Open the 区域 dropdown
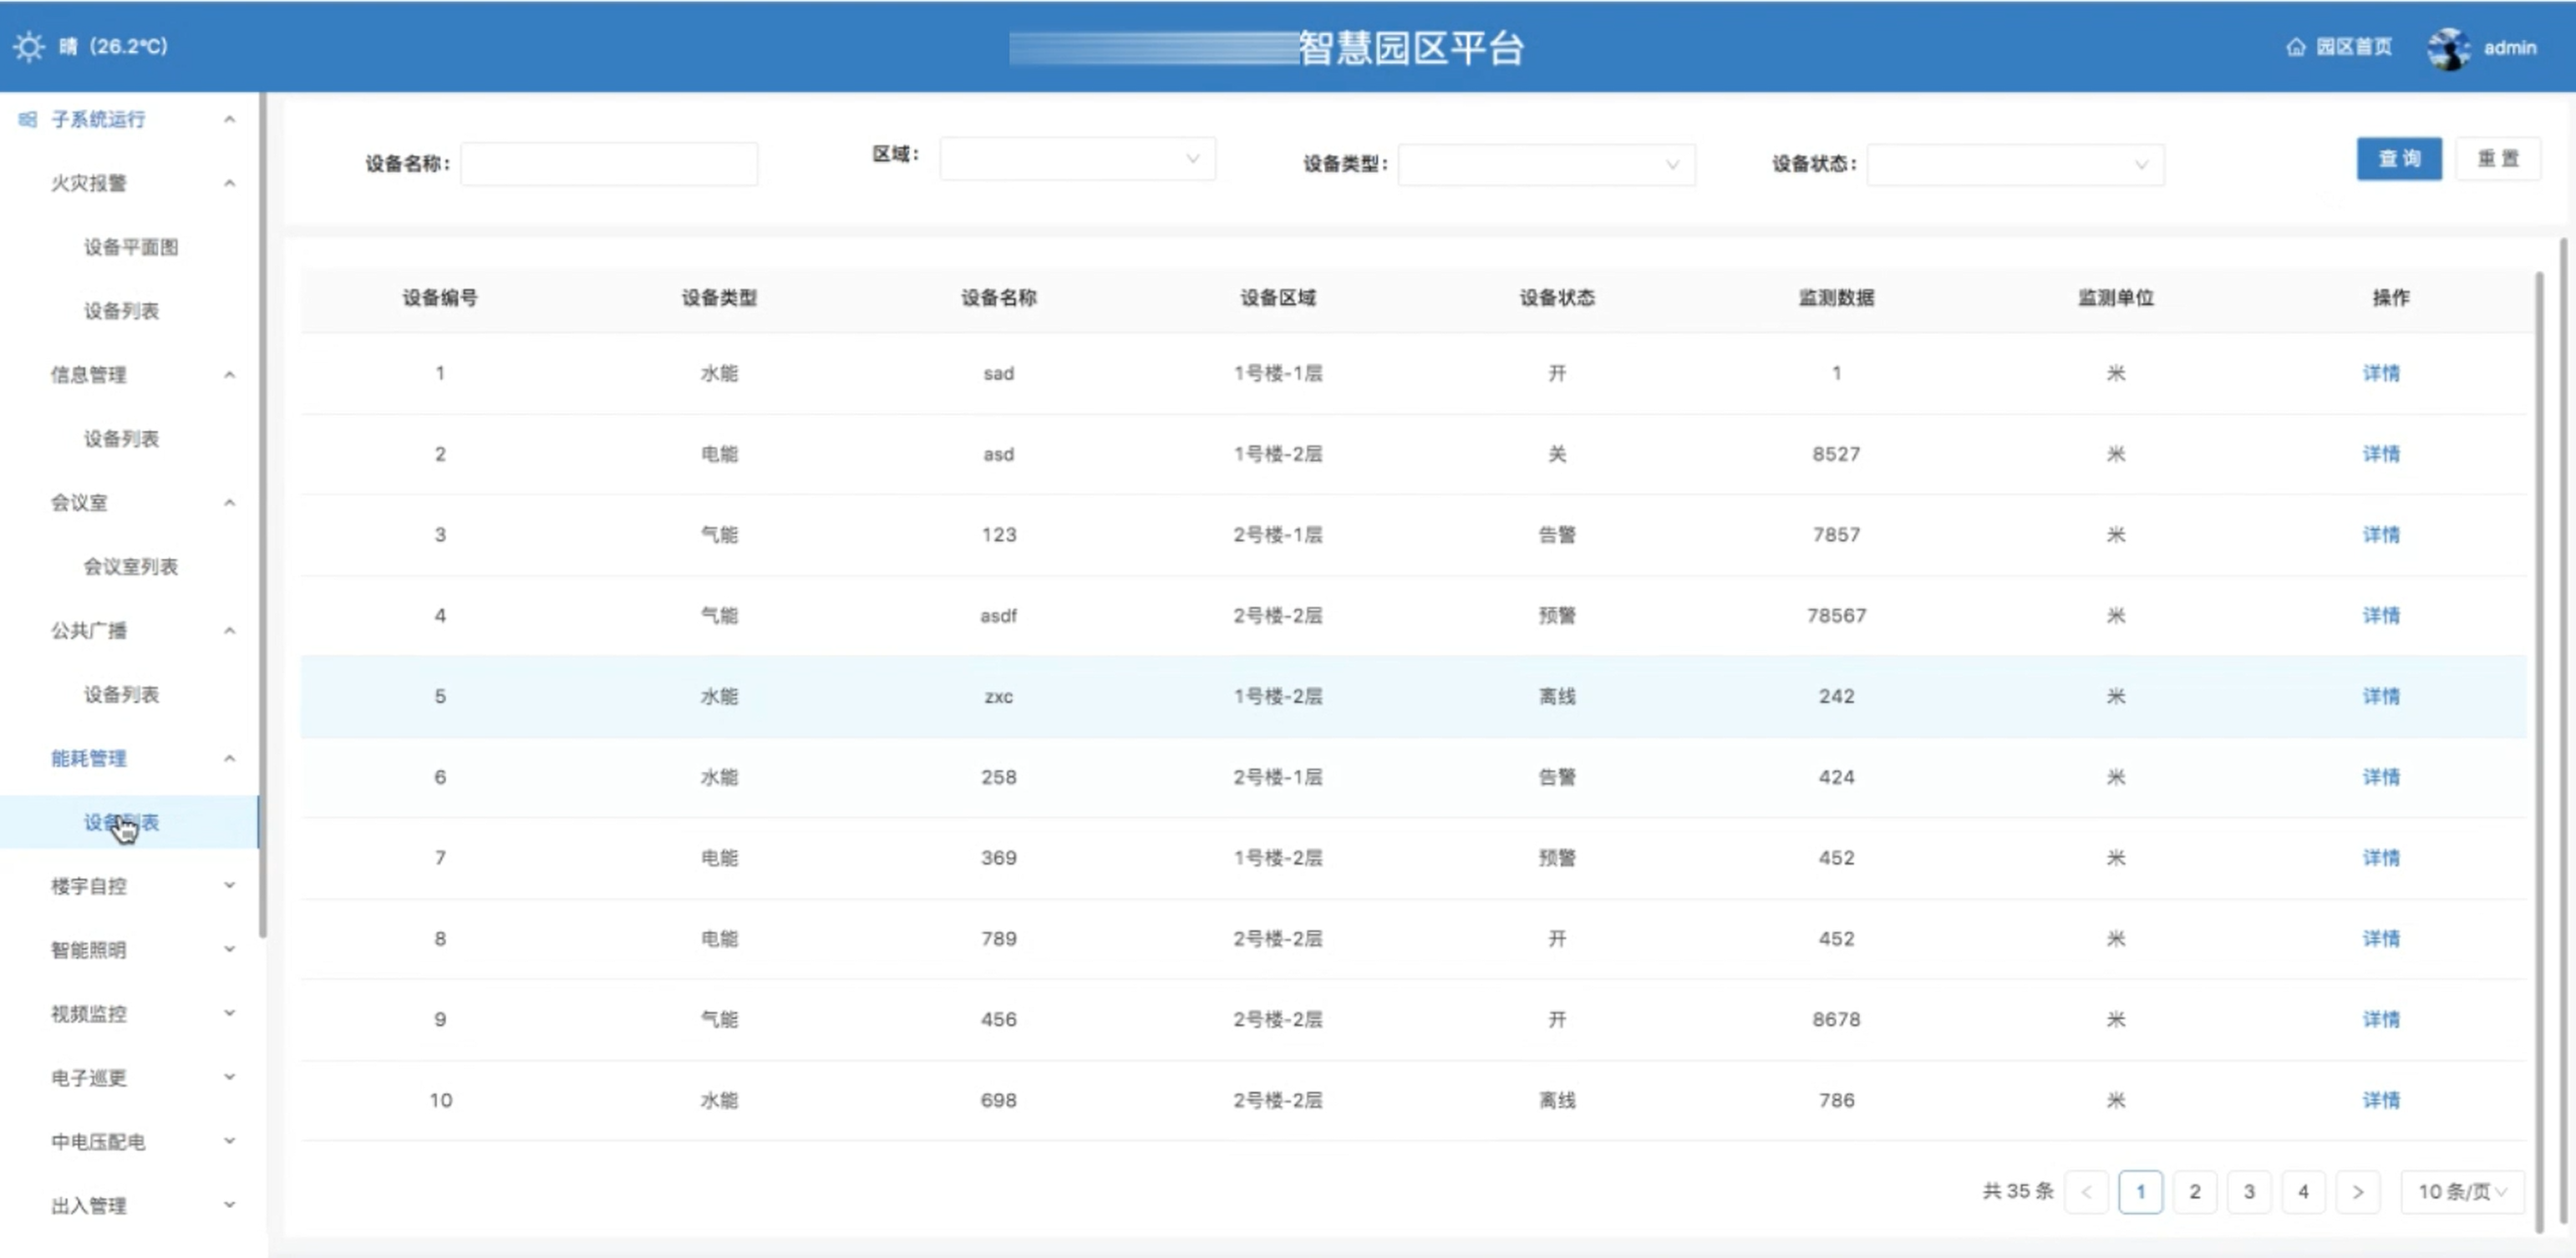Screen dimensions: 2576x1258 pyautogui.click(x=1077, y=159)
